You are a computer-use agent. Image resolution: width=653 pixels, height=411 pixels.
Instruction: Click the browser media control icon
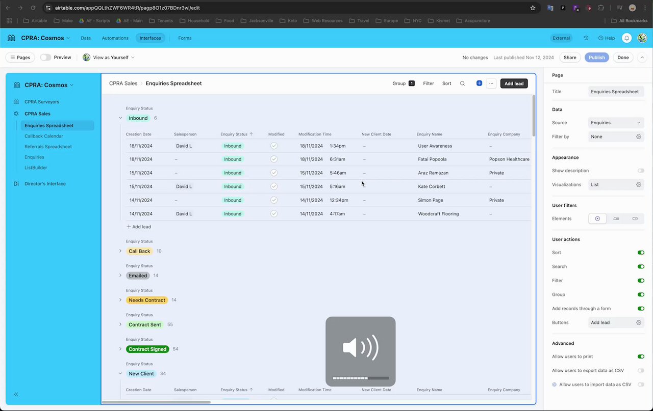coord(620,8)
